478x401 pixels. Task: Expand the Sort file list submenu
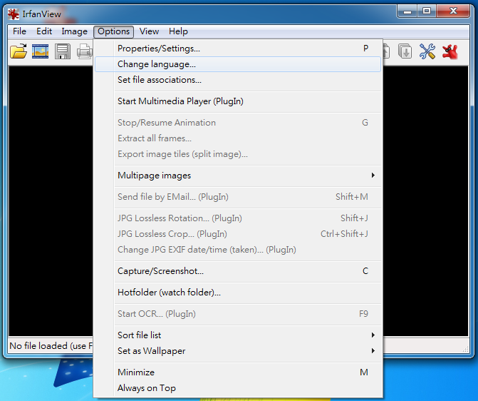tap(238, 335)
